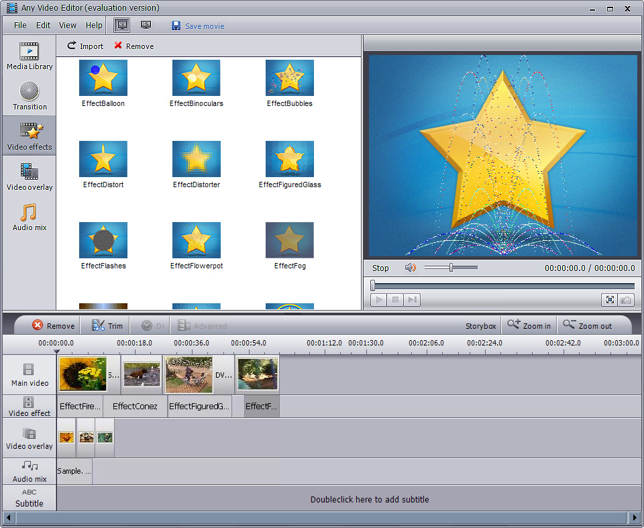The height and width of the screenshot is (528, 644).
Task: Take a snapshot with the camera icon
Action: (x=625, y=300)
